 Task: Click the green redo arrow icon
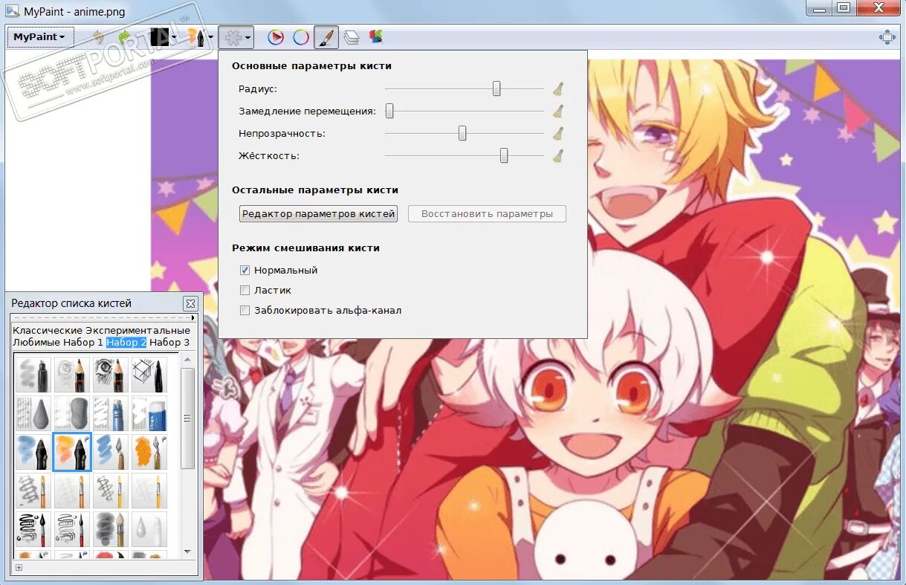pyautogui.click(x=123, y=37)
